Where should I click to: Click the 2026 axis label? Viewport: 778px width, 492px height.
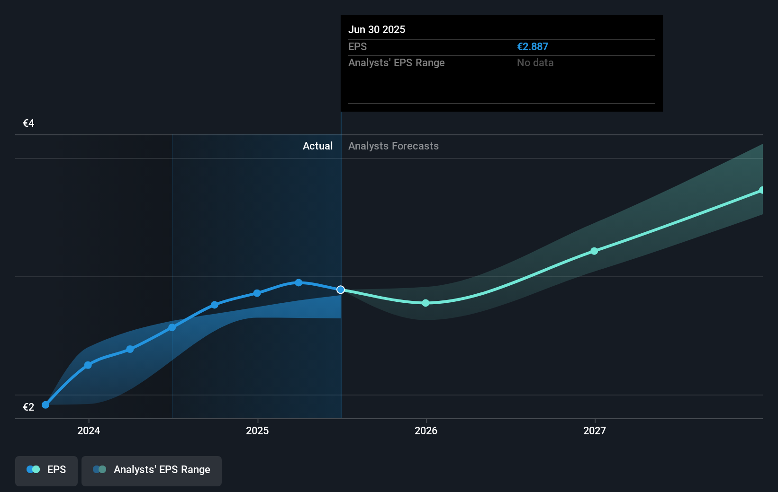pyautogui.click(x=425, y=431)
